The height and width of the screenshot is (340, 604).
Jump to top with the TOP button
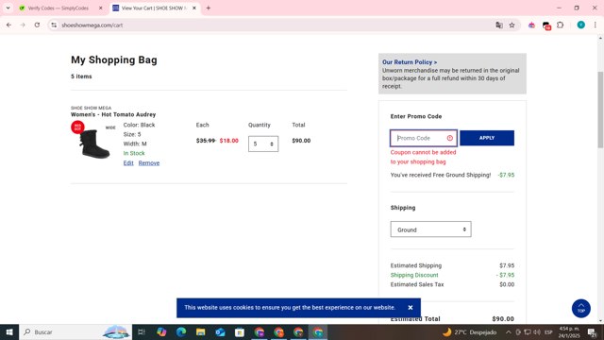click(x=581, y=309)
